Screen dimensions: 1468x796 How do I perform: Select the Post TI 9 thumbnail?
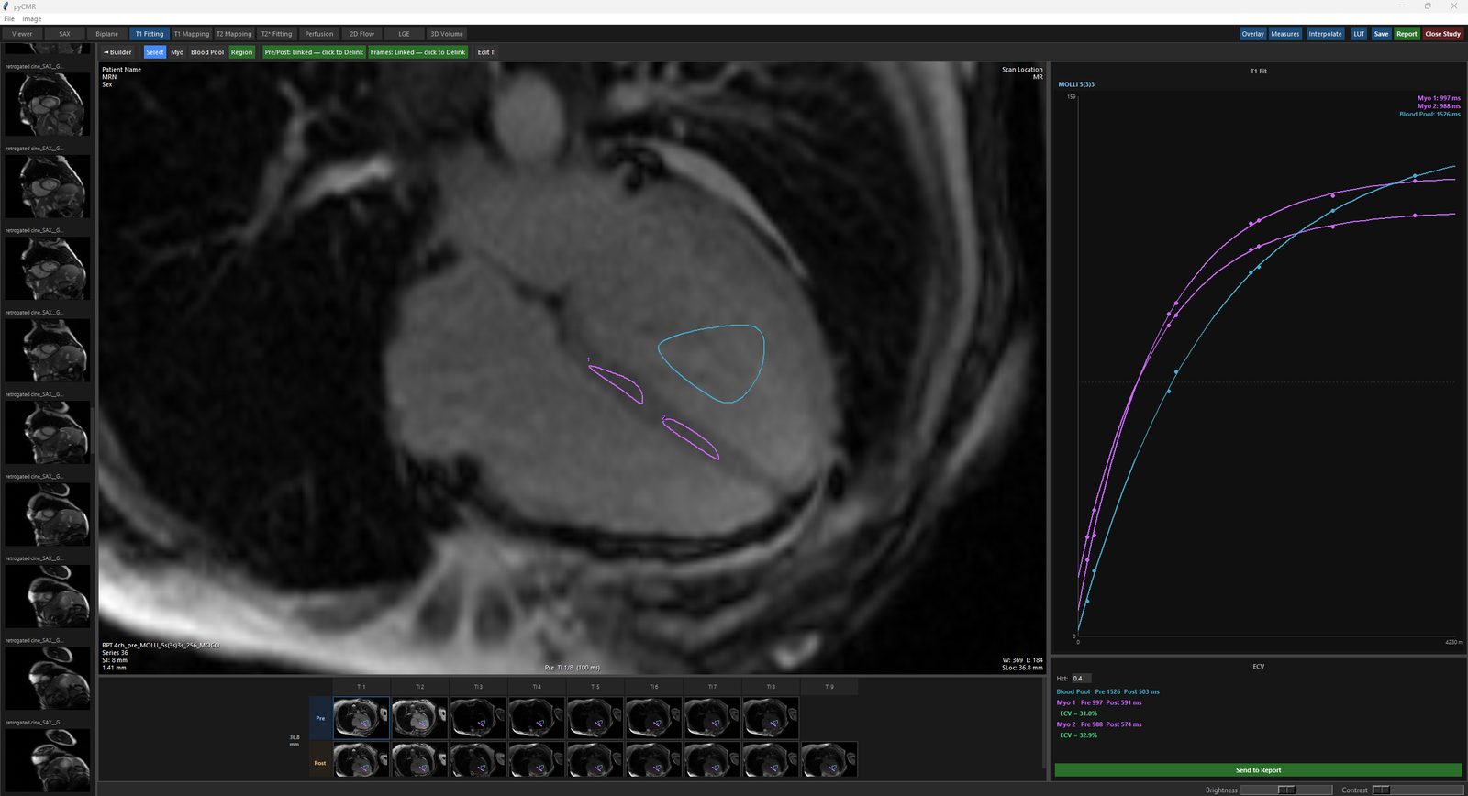pyautogui.click(x=829, y=761)
